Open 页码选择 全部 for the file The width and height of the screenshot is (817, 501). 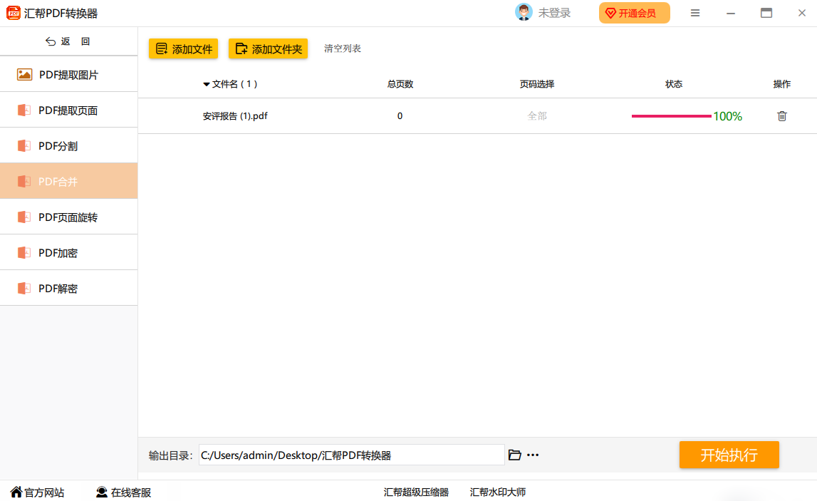[537, 116]
